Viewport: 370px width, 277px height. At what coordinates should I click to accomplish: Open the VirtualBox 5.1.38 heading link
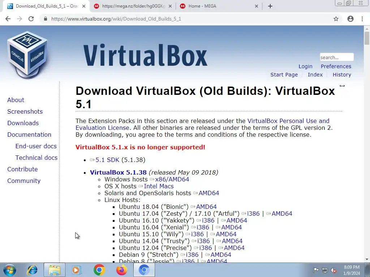(118, 172)
